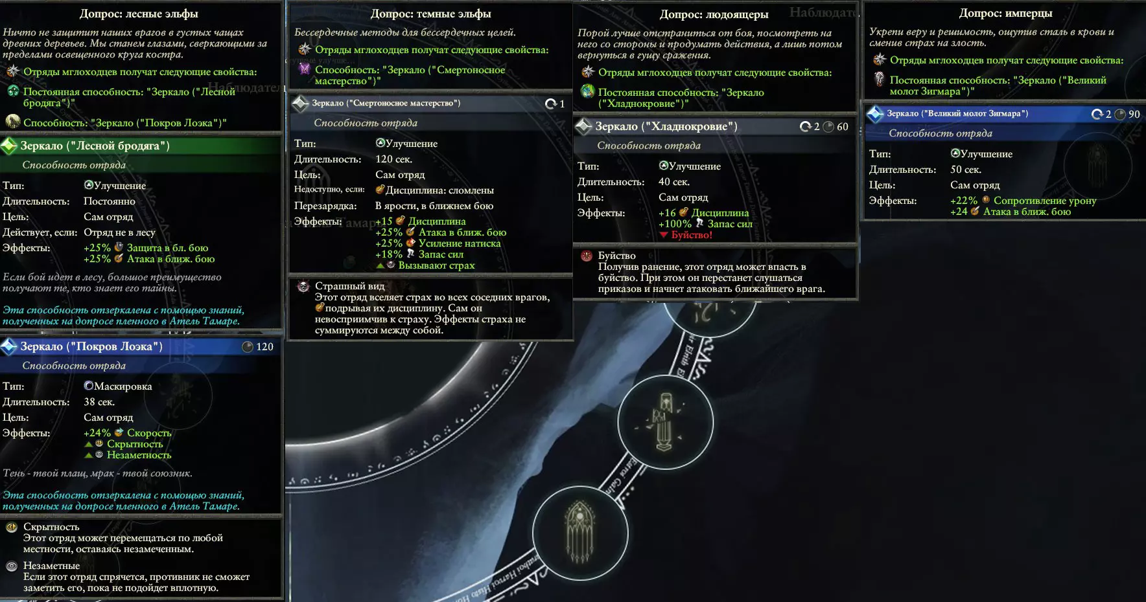Viewport: 1146px width, 602px height.
Task: Select the circular pillar building node
Action: (665, 423)
